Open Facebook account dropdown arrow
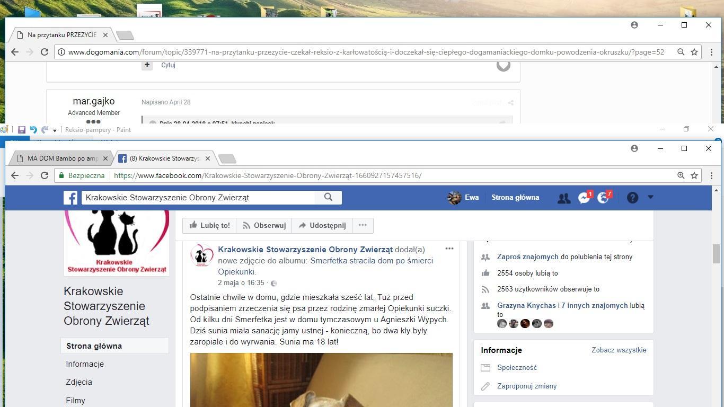The width and height of the screenshot is (724, 407). (x=650, y=197)
